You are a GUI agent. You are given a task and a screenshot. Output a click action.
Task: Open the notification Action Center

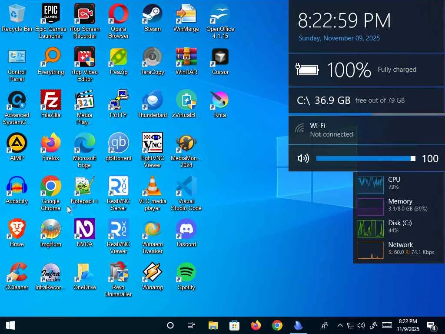pyautogui.click(x=432, y=325)
